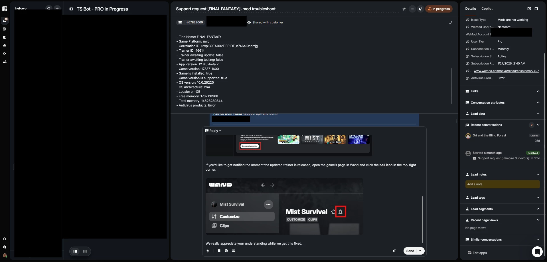Switch to the list layout view button
547x262 pixels.
[75, 251]
